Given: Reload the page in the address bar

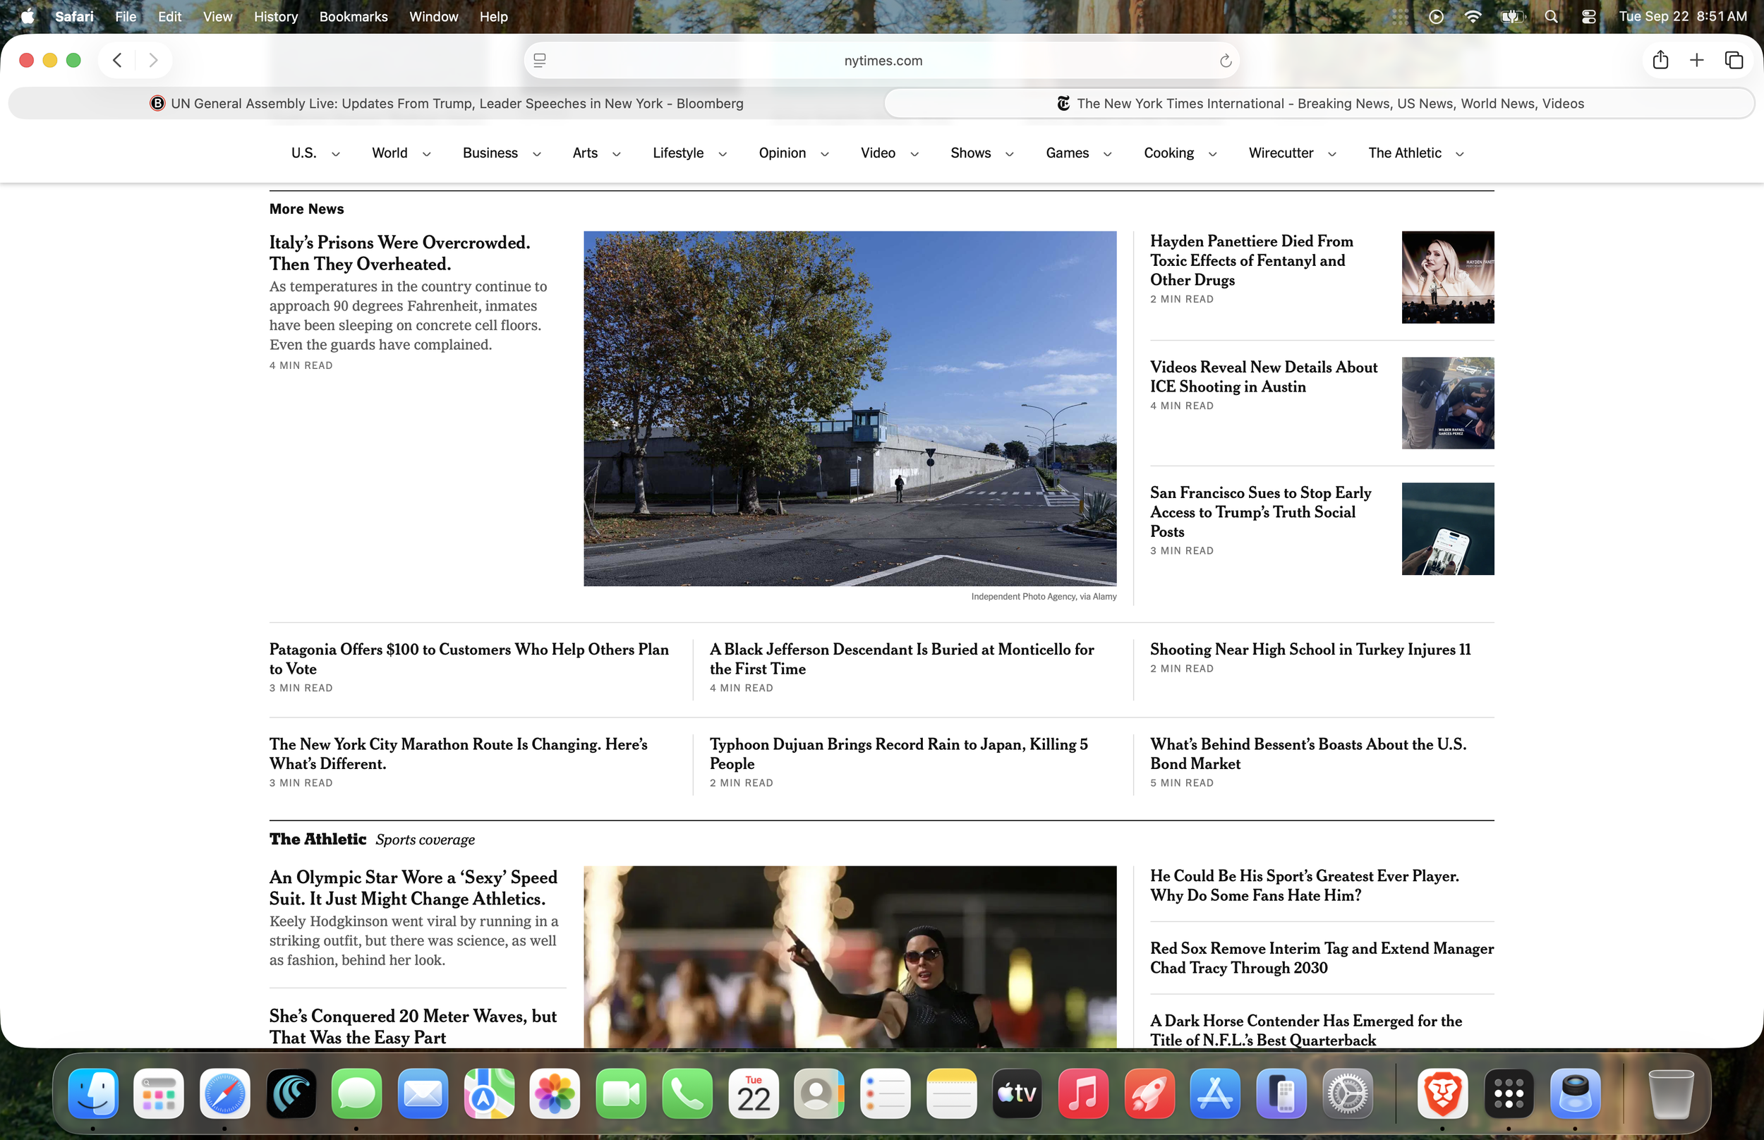Looking at the screenshot, I should 1225,61.
